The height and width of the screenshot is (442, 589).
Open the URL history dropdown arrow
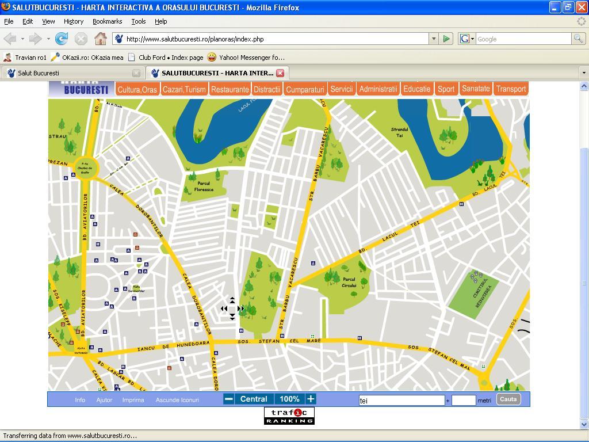(x=434, y=39)
